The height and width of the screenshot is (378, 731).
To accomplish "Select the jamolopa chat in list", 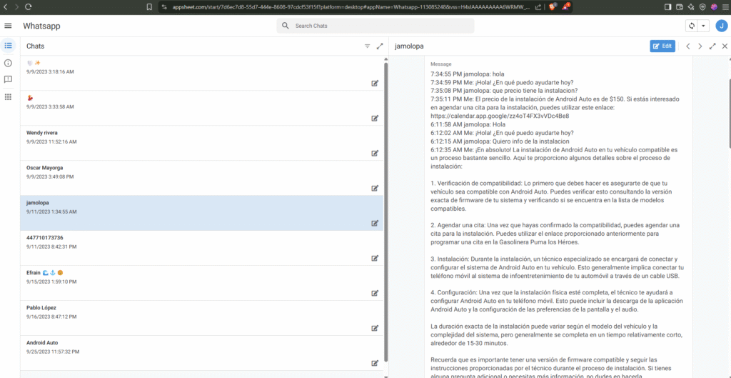I will point(201,213).
